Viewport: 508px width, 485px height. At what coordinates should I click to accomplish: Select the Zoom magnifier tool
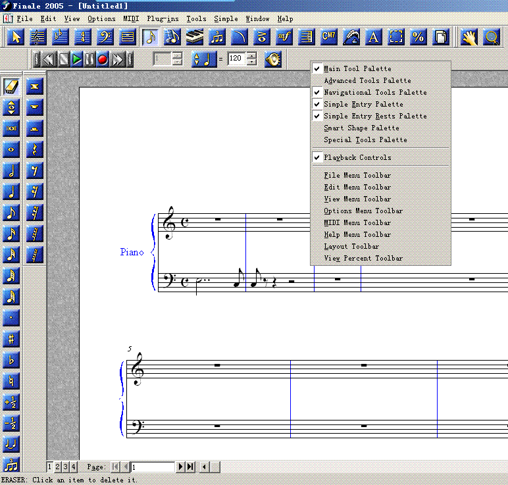click(x=492, y=37)
